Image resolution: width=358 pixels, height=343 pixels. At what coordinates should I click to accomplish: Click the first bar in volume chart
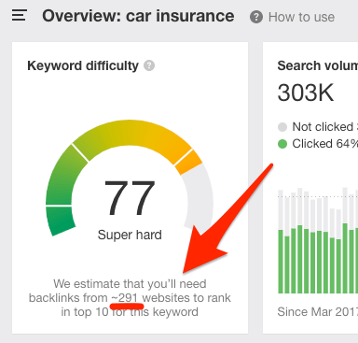click(281, 241)
